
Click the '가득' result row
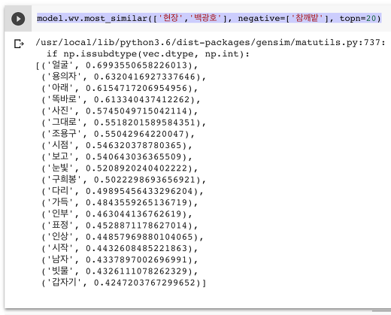pyautogui.click(x=120, y=202)
